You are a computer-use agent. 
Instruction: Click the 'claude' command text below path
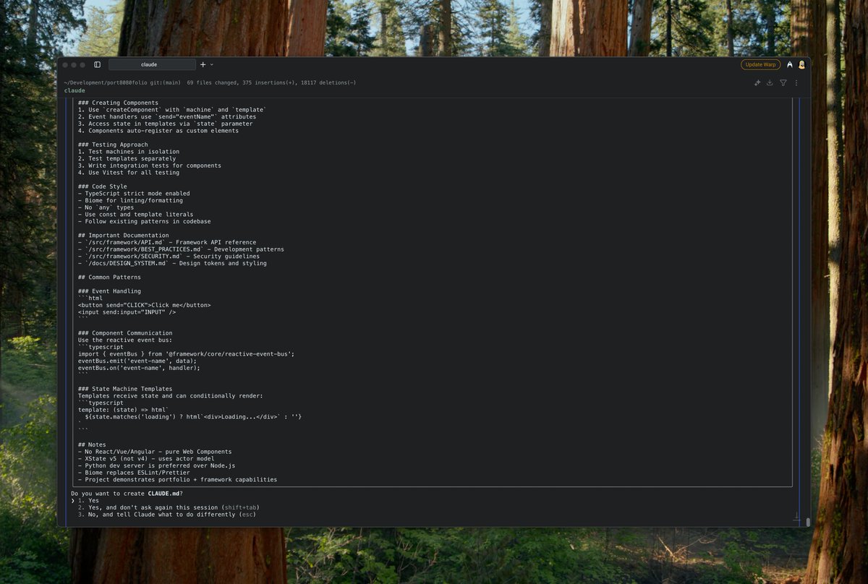coord(75,91)
